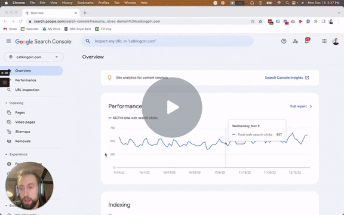Open the File menu

pos(32,3)
